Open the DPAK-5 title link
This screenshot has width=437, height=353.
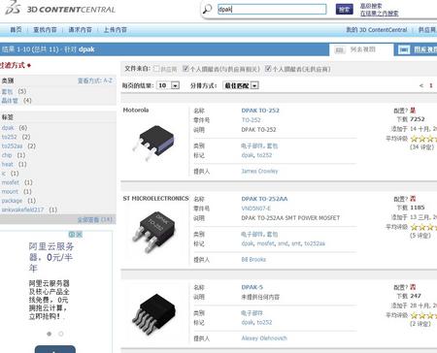tap(252, 287)
